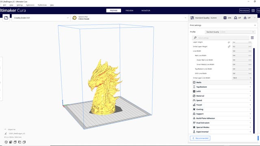Edit the Inner Wall(s) Line Width value
This screenshot has width=260, height=146.
coord(242,64)
